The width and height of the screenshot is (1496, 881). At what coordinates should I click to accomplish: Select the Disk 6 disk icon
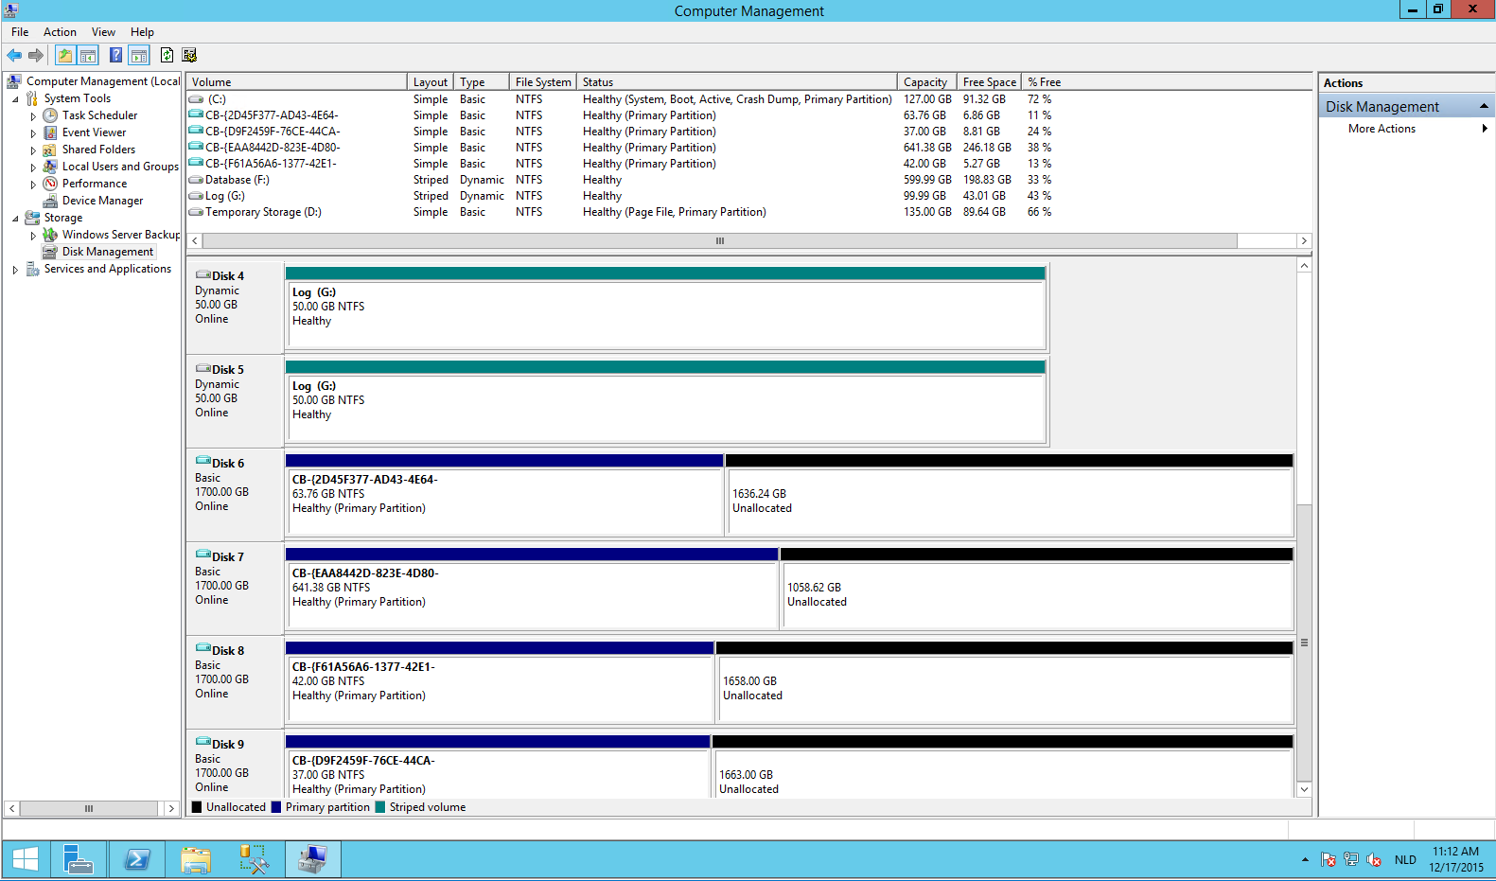click(202, 463)
